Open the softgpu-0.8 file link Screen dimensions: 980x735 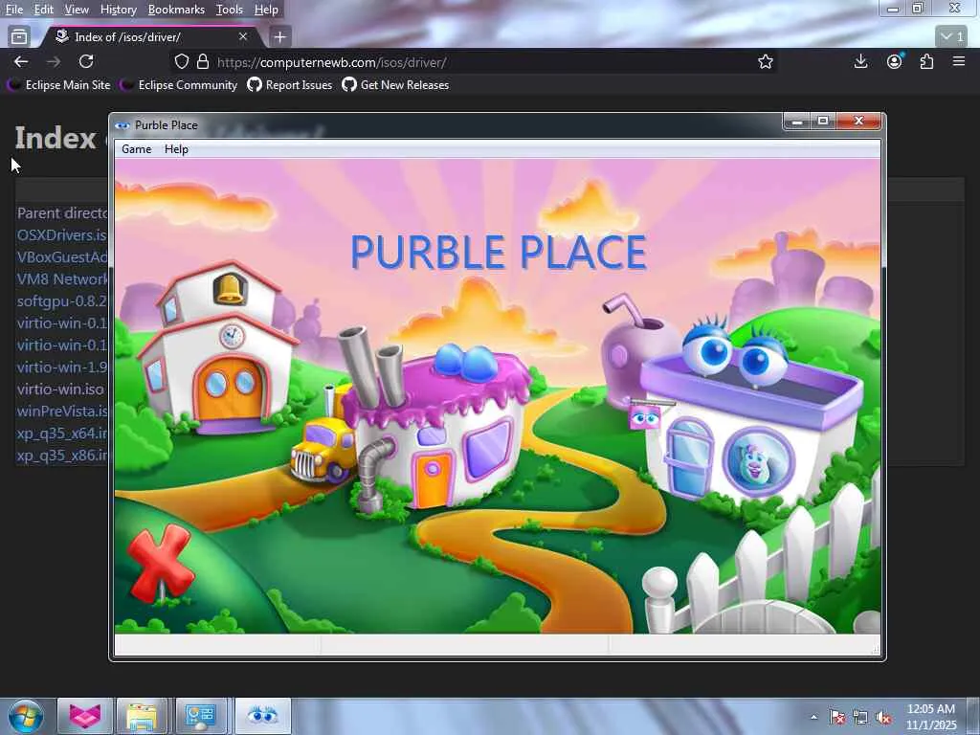coord(62,301)
